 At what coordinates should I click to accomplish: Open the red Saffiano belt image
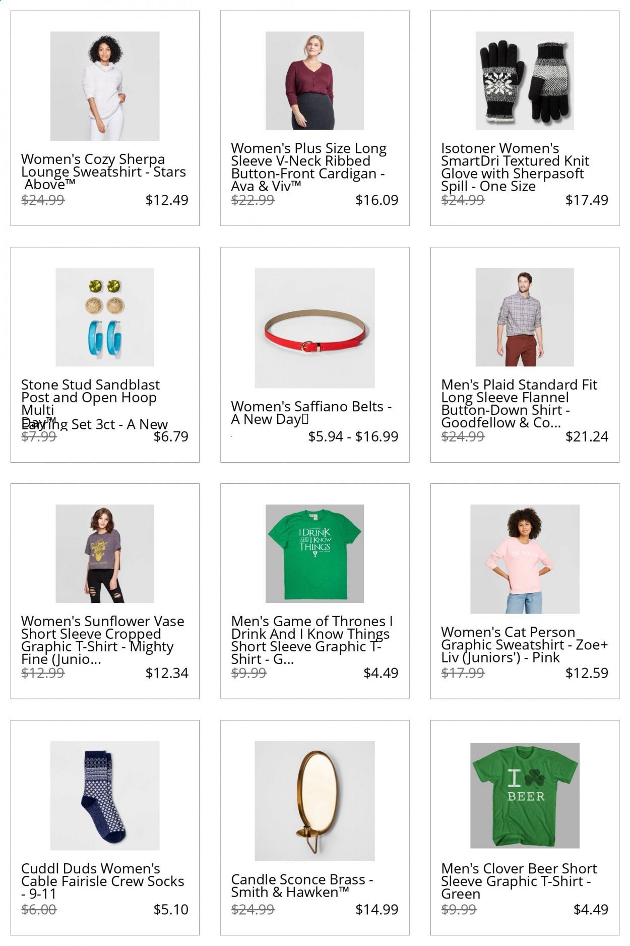click(314, 328)
